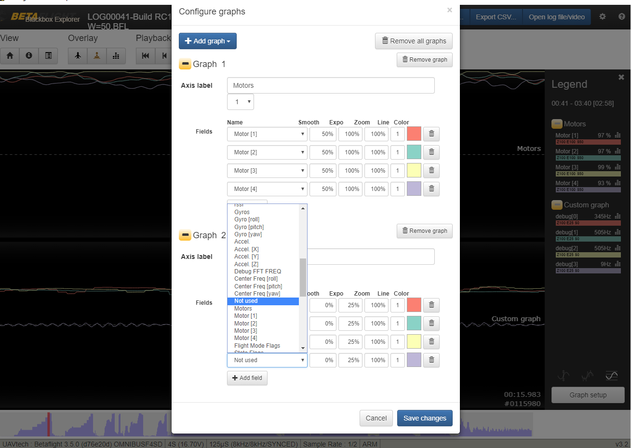Collapse Graph 1 in the configure dialog
This screenshot has width=631, height=448.
coord(185,64)
